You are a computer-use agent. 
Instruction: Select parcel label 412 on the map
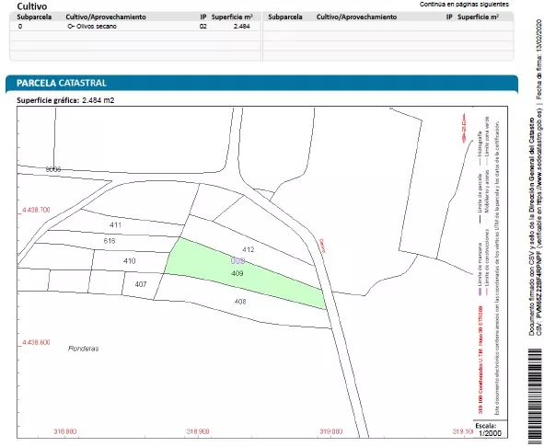[248, 249]
